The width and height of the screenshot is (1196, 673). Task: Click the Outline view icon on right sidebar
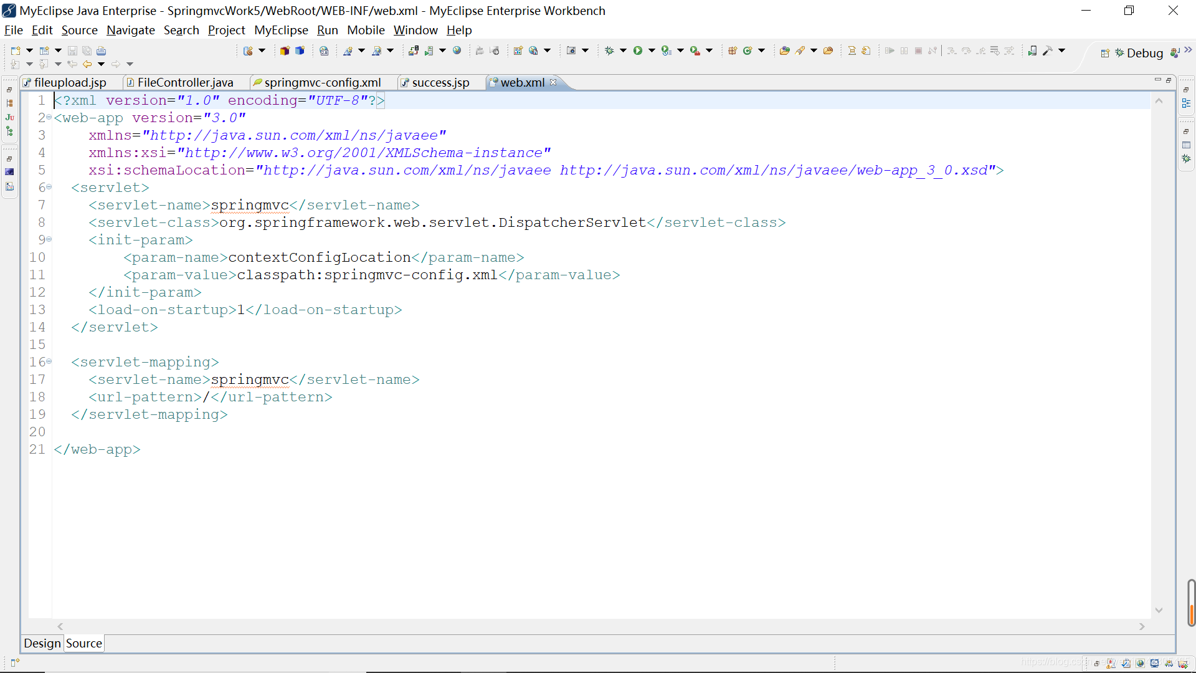coord(1186,103)
